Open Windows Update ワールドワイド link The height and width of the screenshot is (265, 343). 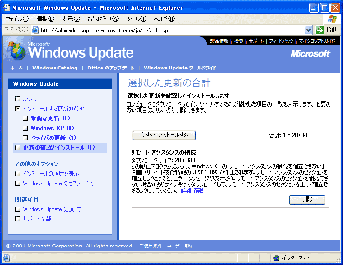(180, 68)
